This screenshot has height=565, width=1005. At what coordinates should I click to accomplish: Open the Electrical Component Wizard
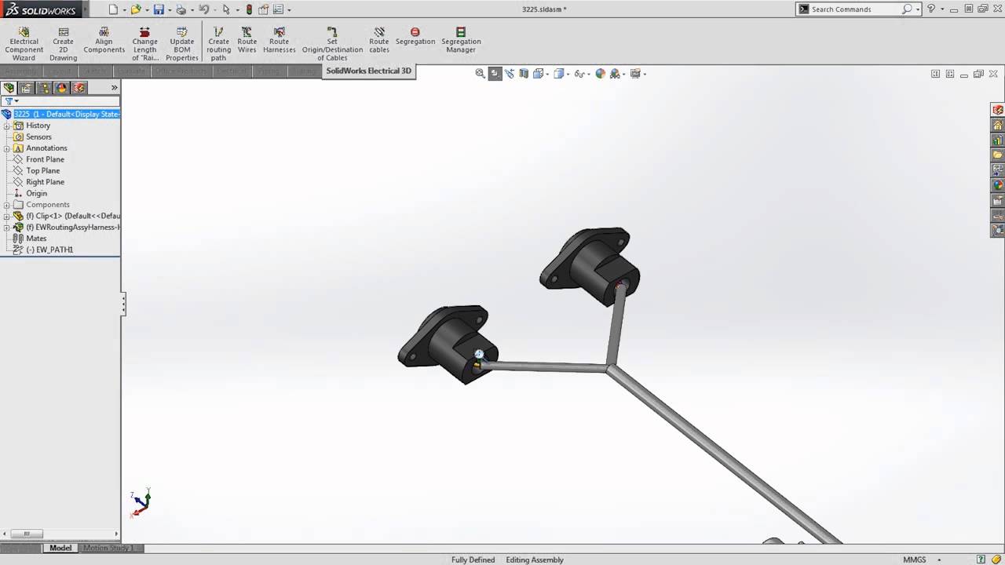(24, 44)
